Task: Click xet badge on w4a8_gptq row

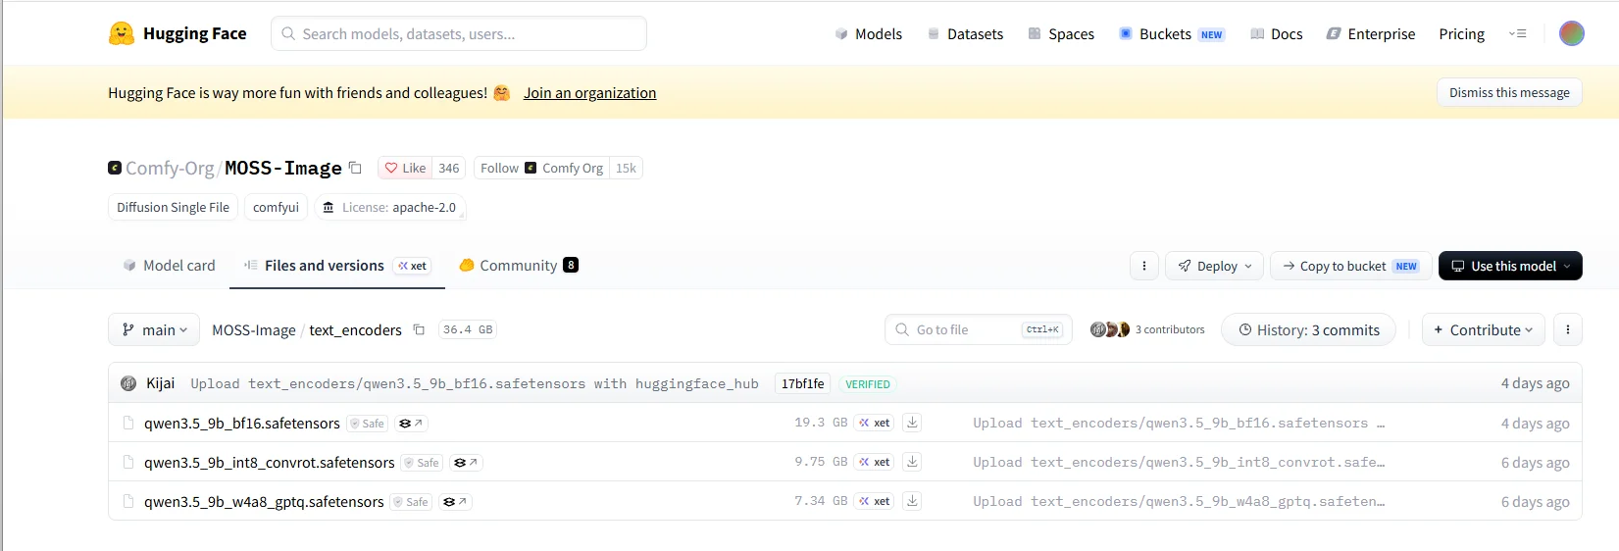Action: 874,501
